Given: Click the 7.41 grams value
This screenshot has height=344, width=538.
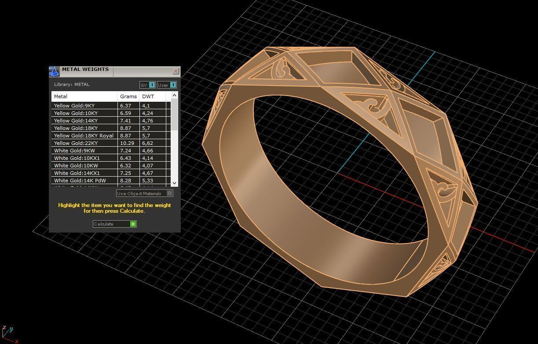Looking at the screenshot, I should 125,121.
